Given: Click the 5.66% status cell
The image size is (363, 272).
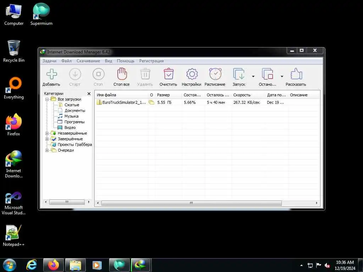Looking at the screenshot, I should (190, 102).
